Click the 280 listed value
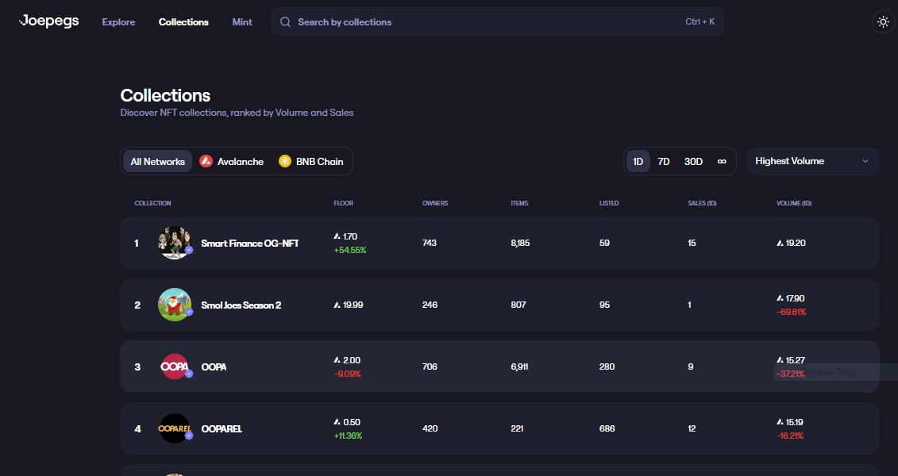Viewport: 898px width, 476px height. 607,367
